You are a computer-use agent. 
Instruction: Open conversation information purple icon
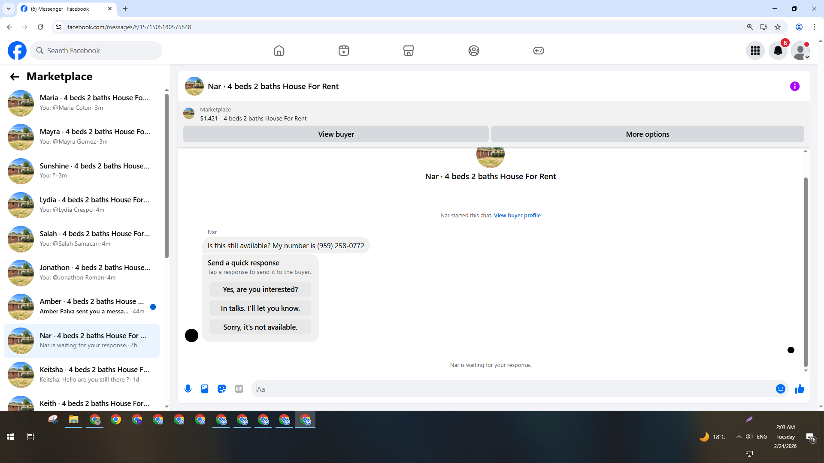pos(794,86)
